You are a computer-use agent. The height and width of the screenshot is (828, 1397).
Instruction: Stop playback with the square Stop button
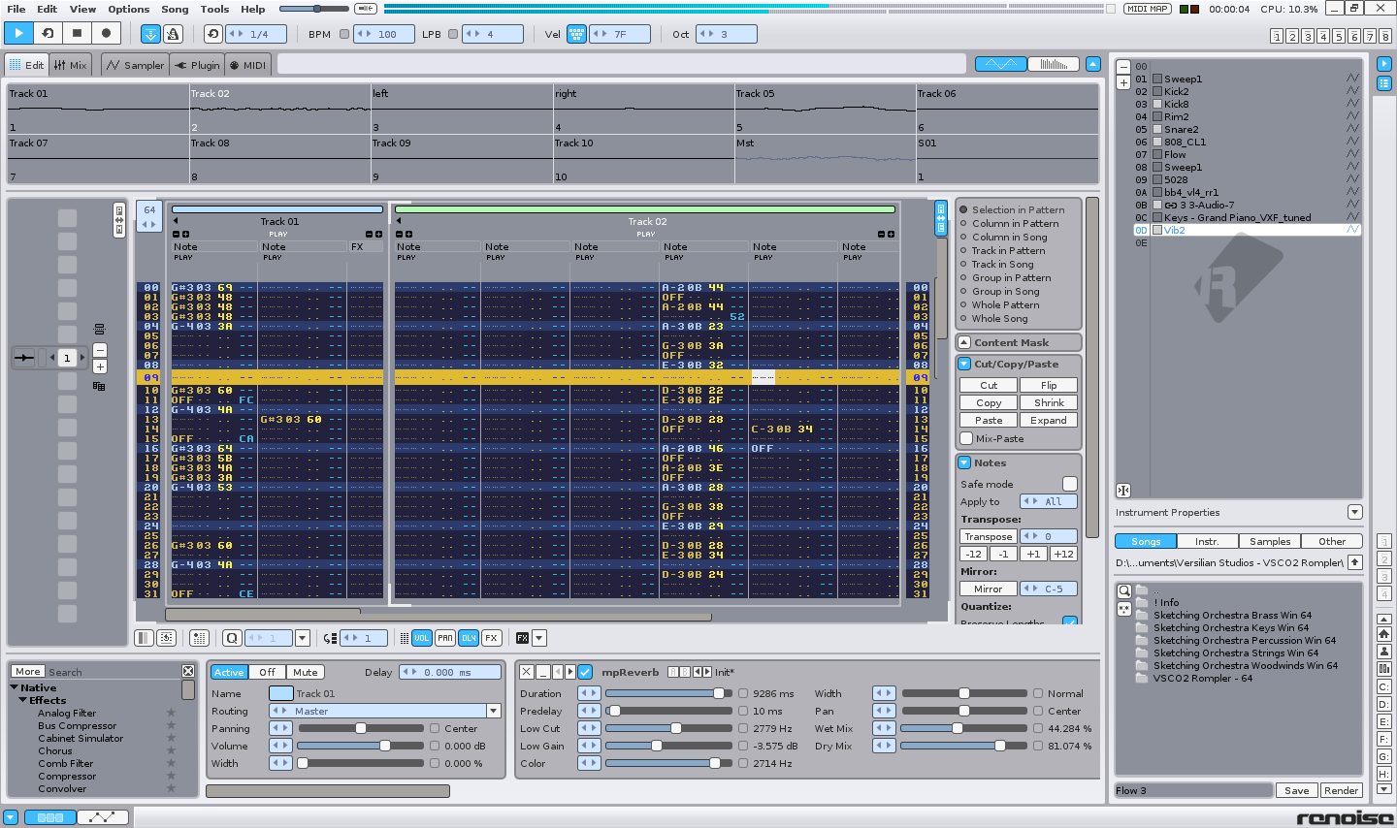click(77, 33)
